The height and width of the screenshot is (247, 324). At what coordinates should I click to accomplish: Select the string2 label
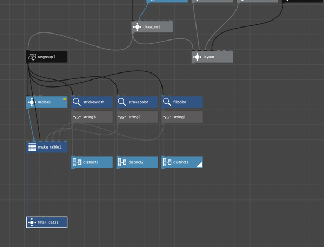pos(134,117)
